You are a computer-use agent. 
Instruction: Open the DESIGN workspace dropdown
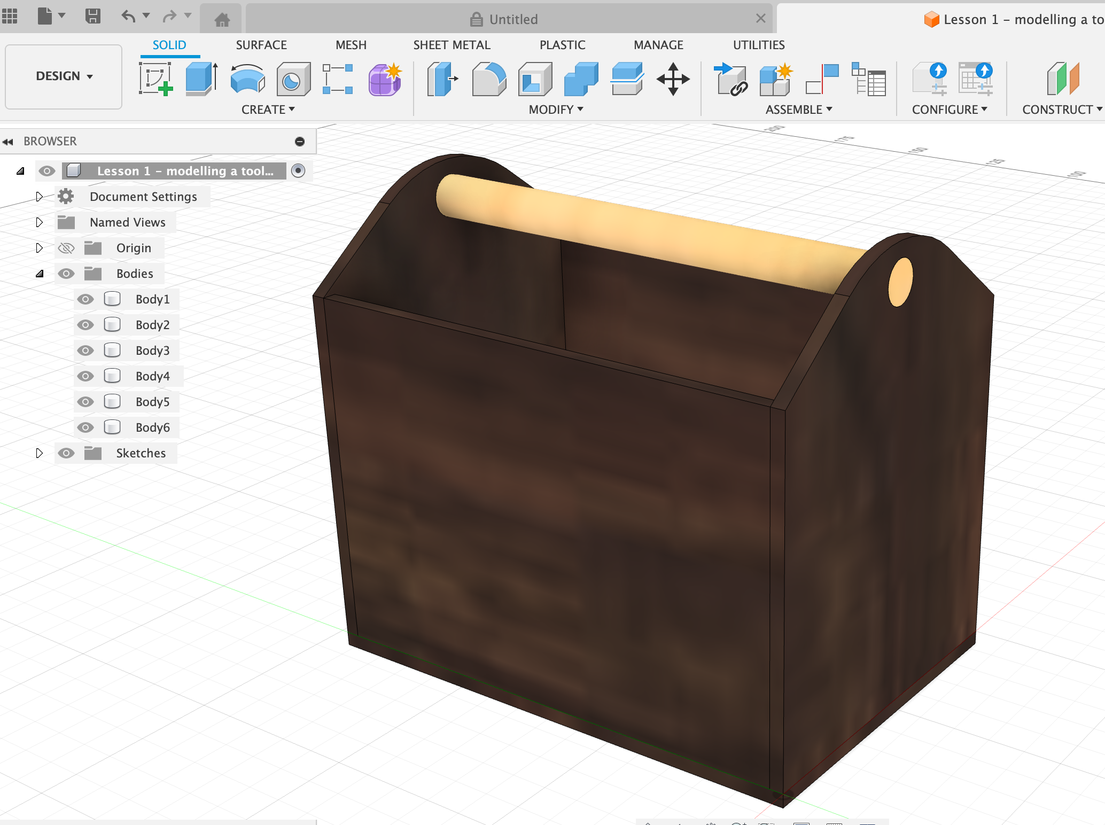point(64,76)
